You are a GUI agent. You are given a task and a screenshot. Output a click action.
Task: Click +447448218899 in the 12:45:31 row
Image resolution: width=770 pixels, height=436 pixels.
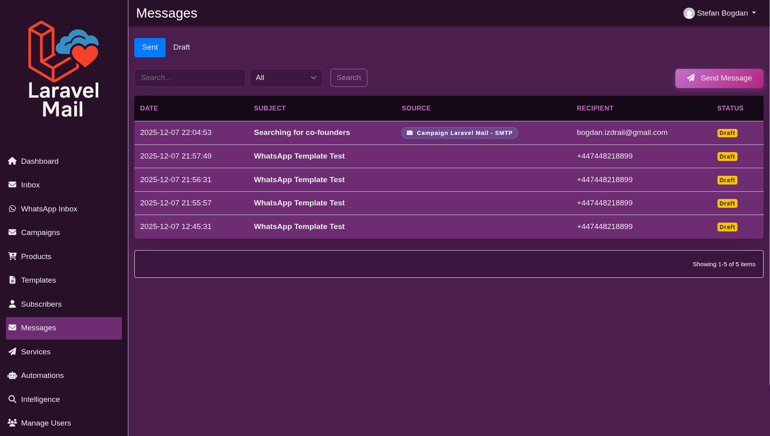click(604, 227)
